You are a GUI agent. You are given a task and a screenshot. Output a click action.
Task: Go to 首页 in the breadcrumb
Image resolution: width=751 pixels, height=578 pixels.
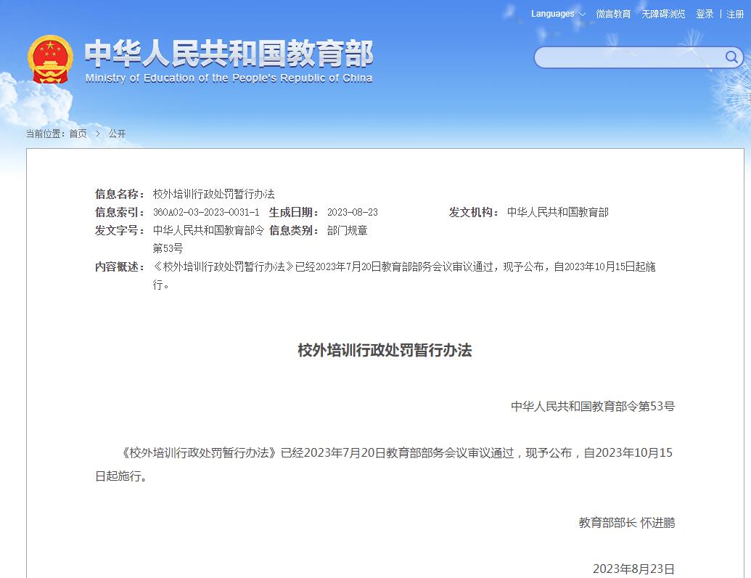coord(78,134)
